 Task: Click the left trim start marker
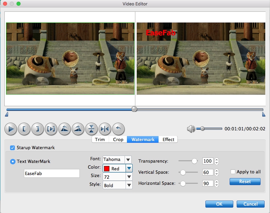6,115
